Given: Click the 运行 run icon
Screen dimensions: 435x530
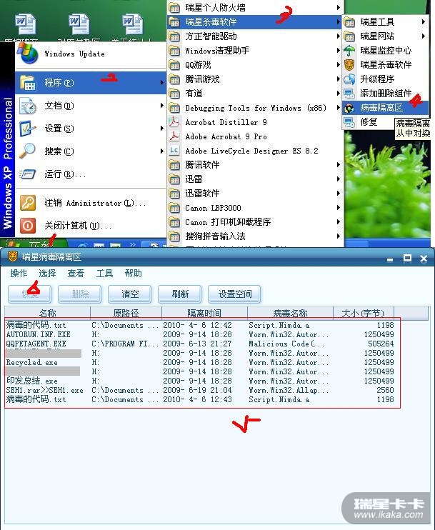Looking at the screenshot, I should click(28, 174).
